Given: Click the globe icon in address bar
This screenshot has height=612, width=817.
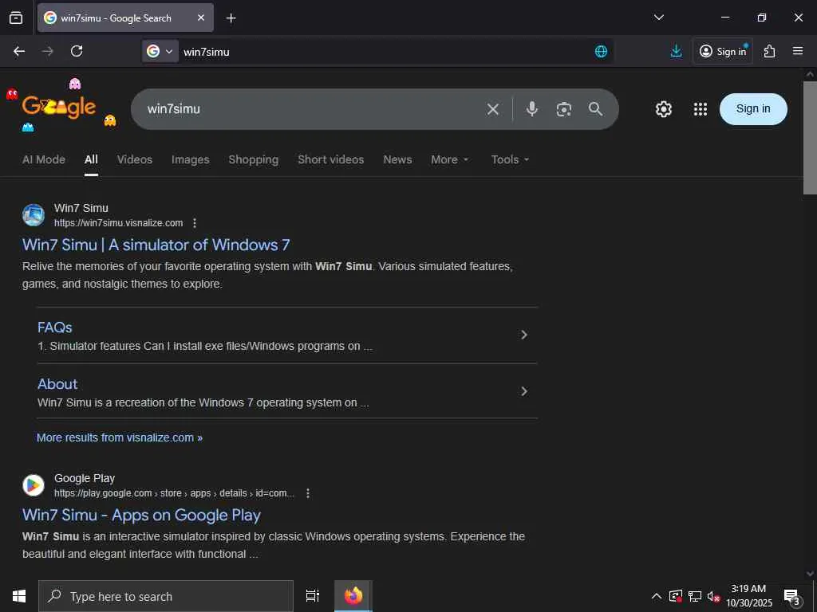Looking at the screenshot, I should coord(601,51).
